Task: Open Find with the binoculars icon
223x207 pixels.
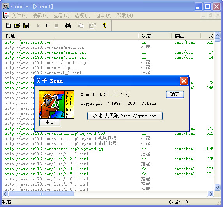Action: point(68,25)
